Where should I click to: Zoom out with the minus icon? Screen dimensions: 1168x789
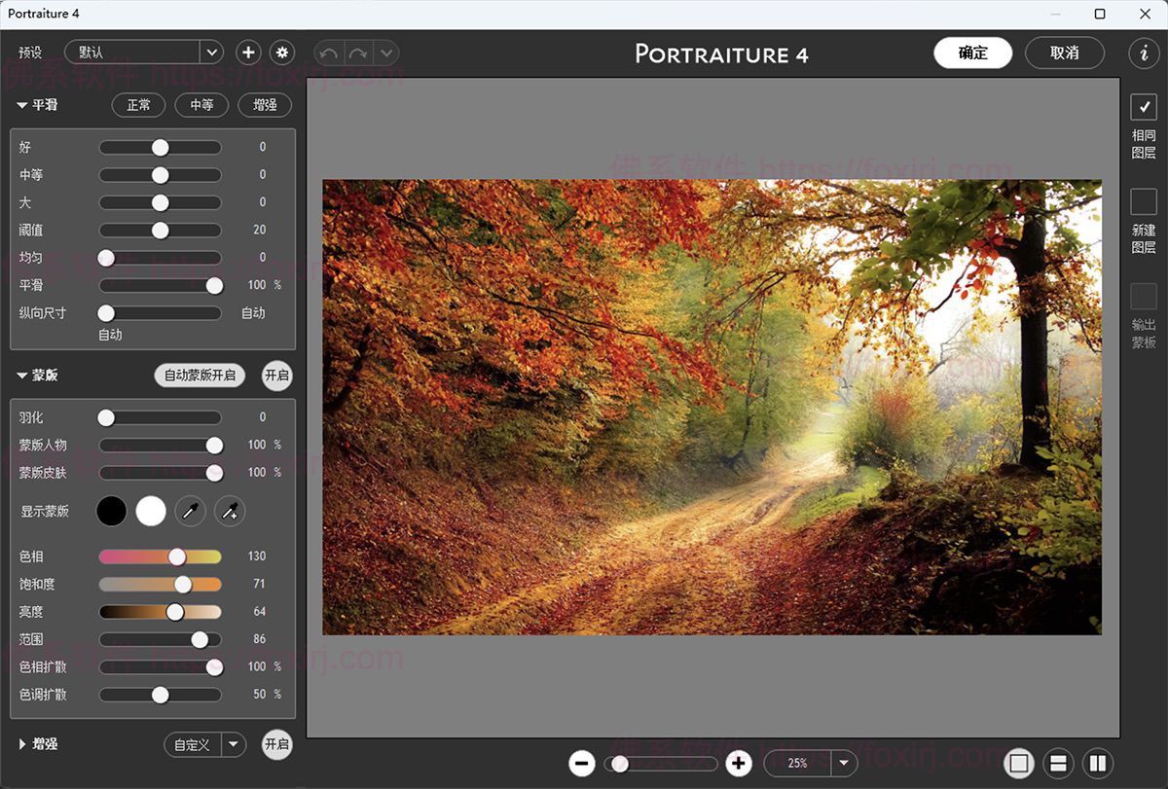pyautogui.click(x=582, y=764)
